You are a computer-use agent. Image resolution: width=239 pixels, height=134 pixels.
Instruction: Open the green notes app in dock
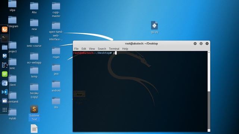coord(4,74)
